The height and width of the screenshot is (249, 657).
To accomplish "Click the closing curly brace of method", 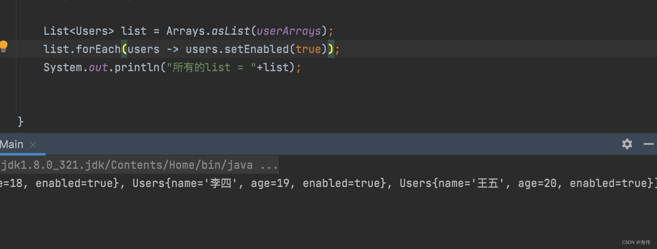I will [x=21, y=122].
